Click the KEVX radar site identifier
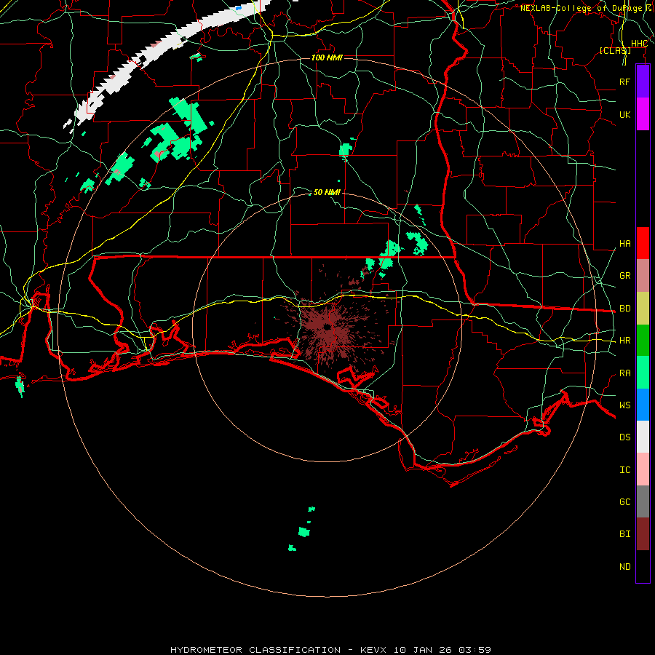Viewport: 655px width, 655px height. [x=373, y=650]
